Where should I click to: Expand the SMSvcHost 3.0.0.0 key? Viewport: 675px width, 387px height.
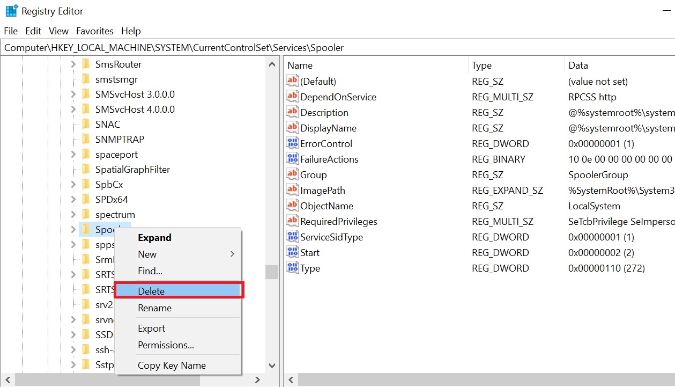coord(73,94)
